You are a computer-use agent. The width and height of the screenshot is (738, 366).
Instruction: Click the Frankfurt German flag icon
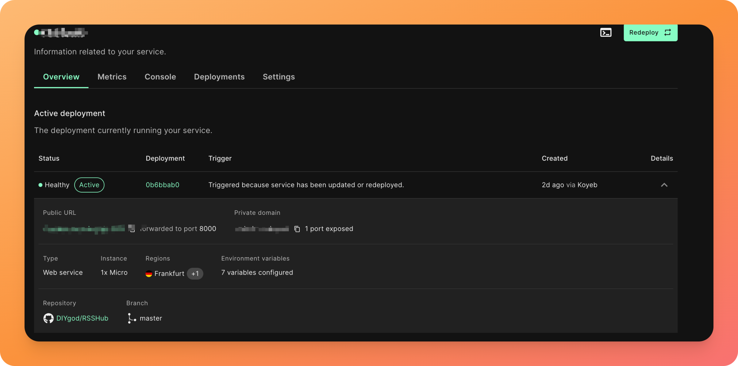tap(149, 273)
